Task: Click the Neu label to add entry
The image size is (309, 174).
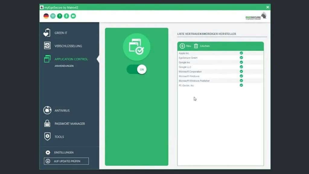Action: [x=189, y=46]
